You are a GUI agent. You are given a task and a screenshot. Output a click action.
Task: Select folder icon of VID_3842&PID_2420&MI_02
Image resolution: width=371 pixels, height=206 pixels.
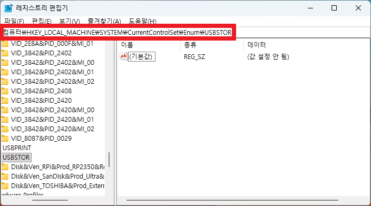click(x=5, y=129)
